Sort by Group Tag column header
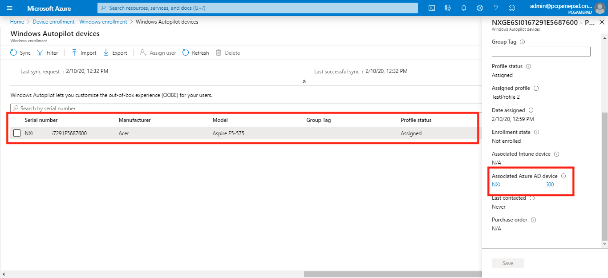608x278 pixels. tap(319, 120)
